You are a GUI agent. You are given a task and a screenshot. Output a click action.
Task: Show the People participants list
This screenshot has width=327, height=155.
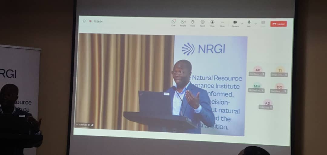point(183,23)
